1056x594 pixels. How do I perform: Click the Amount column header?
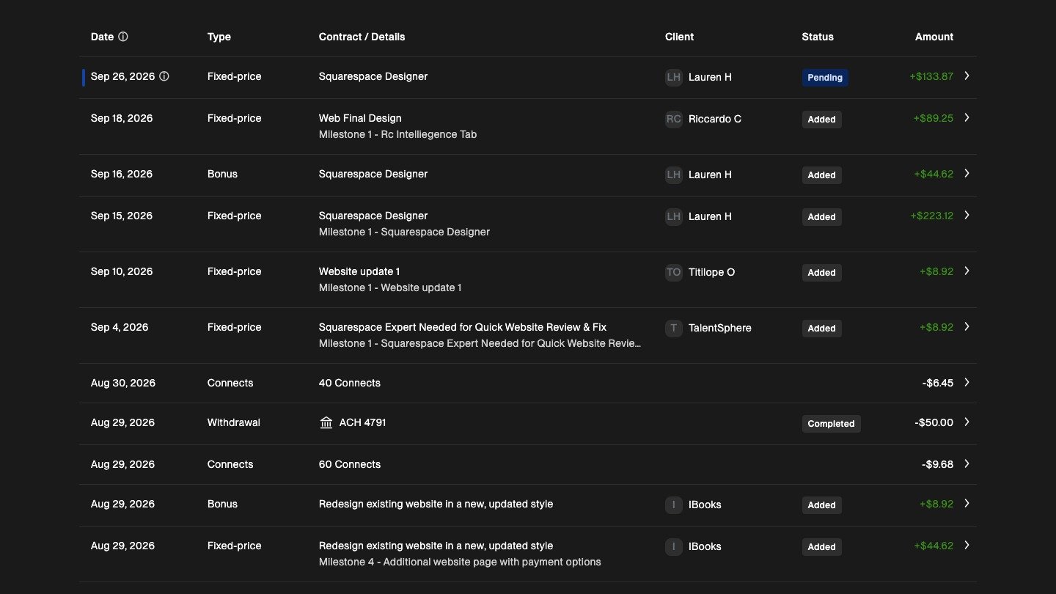tap(934, 37)
